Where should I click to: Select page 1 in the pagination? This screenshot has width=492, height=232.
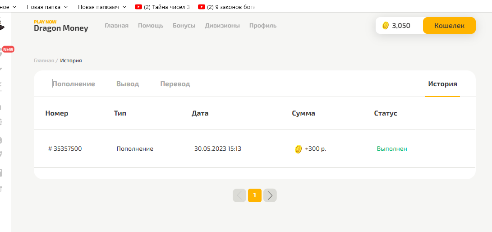(255, 195)
